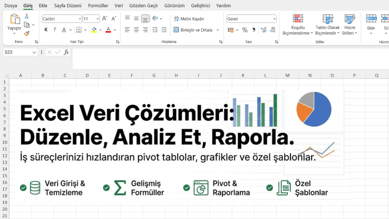Click Ekle insert cells icon

point(371,19)
